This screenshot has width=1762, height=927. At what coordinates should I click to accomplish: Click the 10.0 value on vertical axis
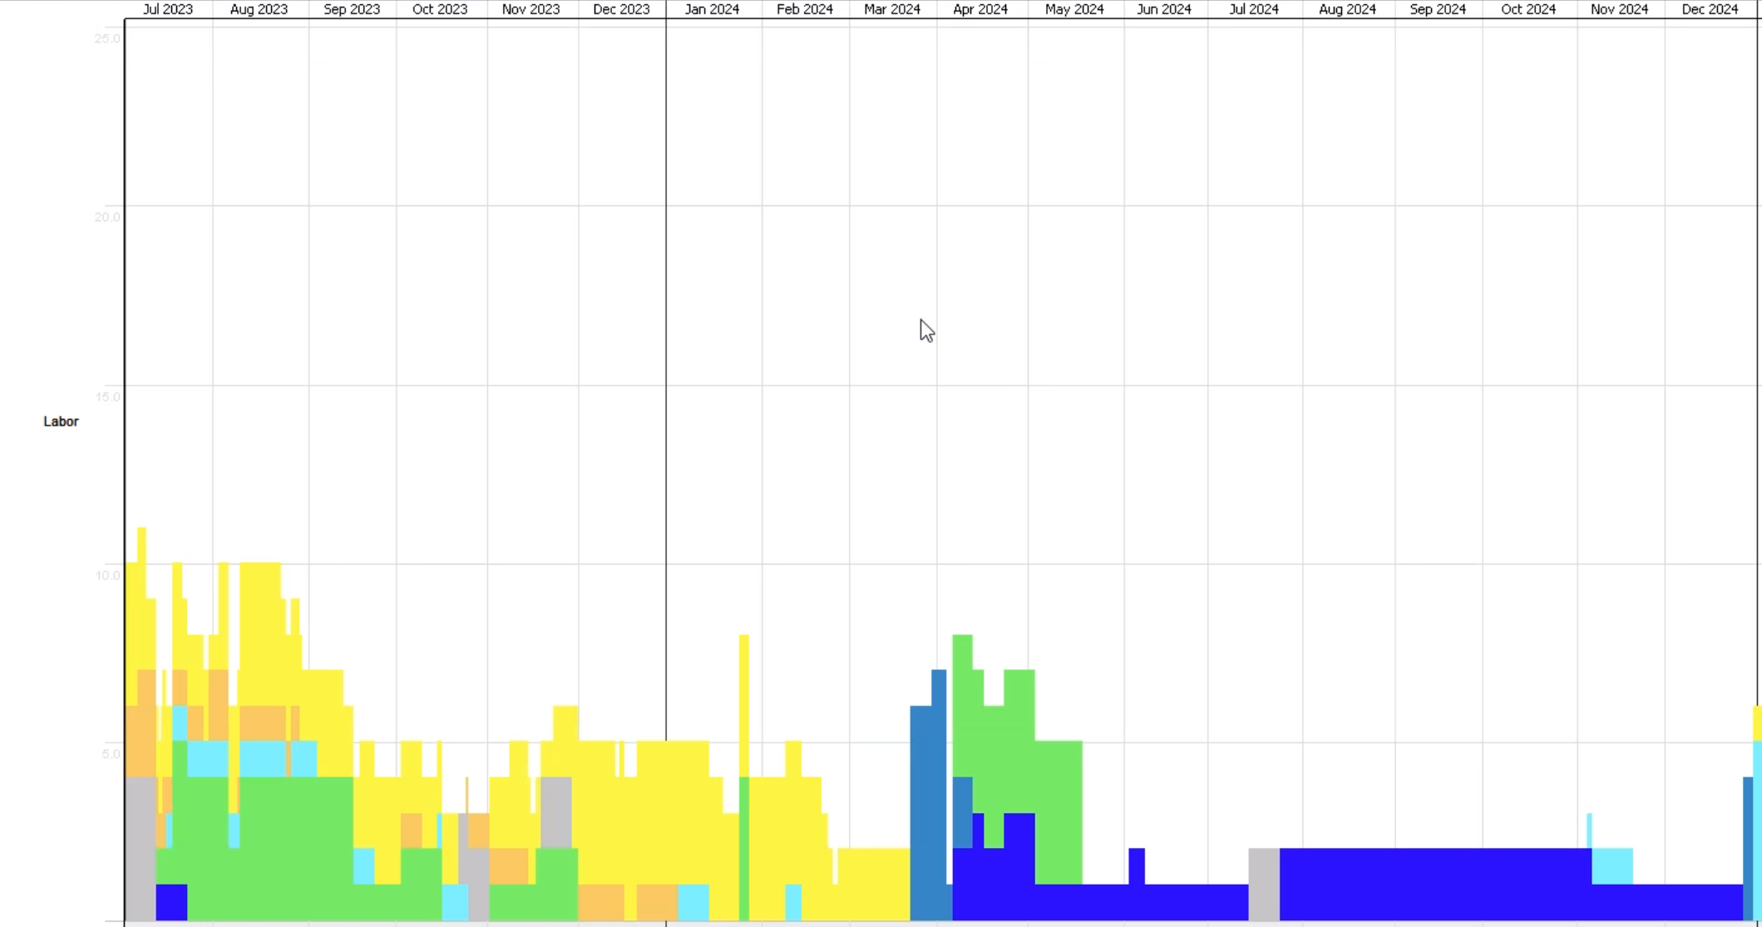coord(108,575)
